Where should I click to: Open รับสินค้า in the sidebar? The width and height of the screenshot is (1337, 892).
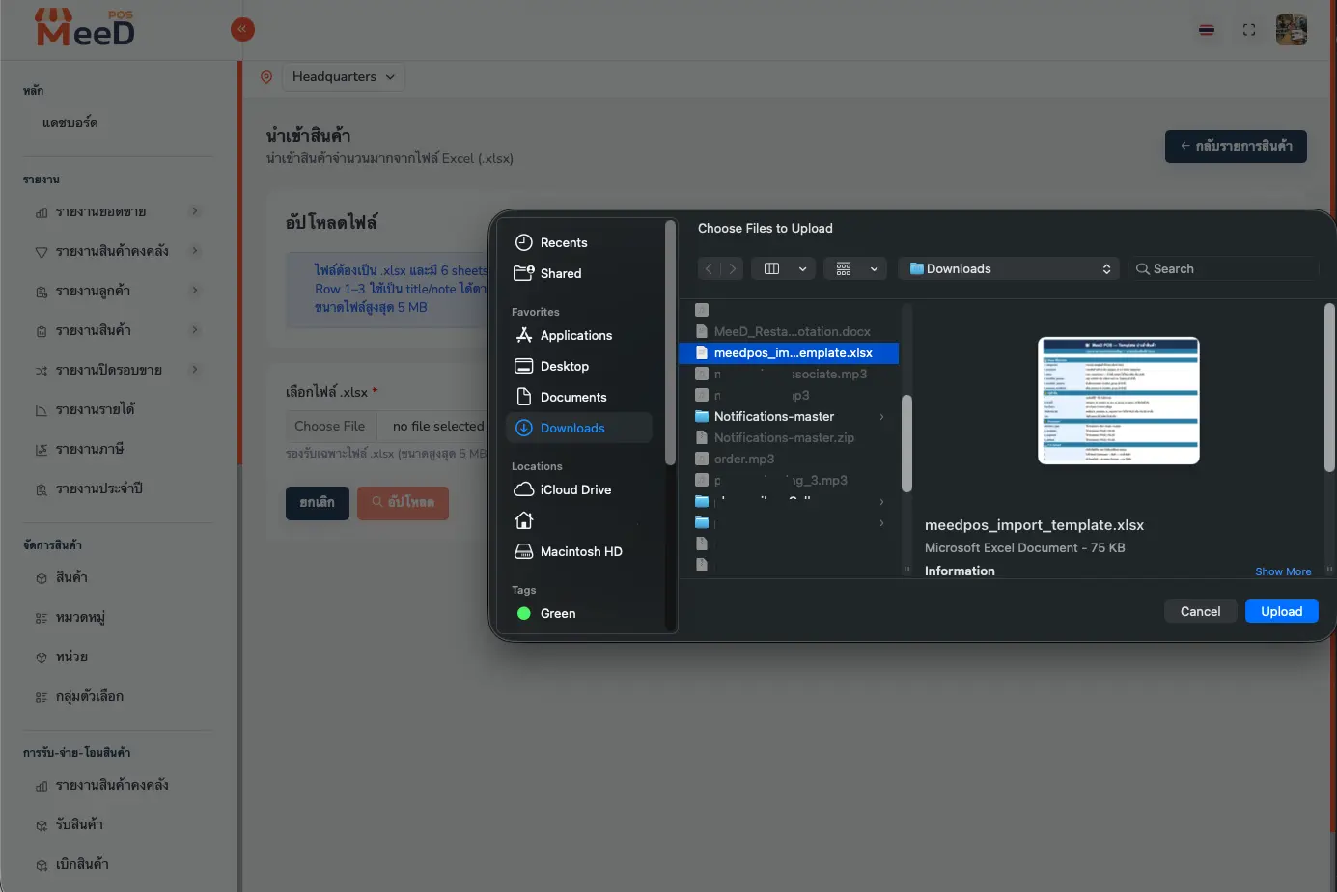pyautogui.click(x=79, y=824)
